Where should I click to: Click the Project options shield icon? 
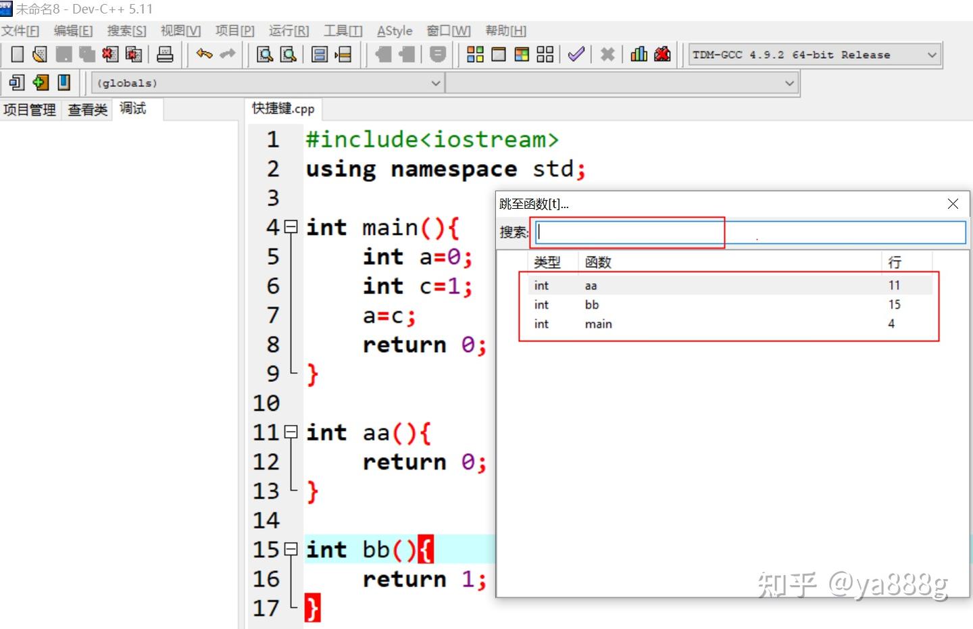point(438,54)
